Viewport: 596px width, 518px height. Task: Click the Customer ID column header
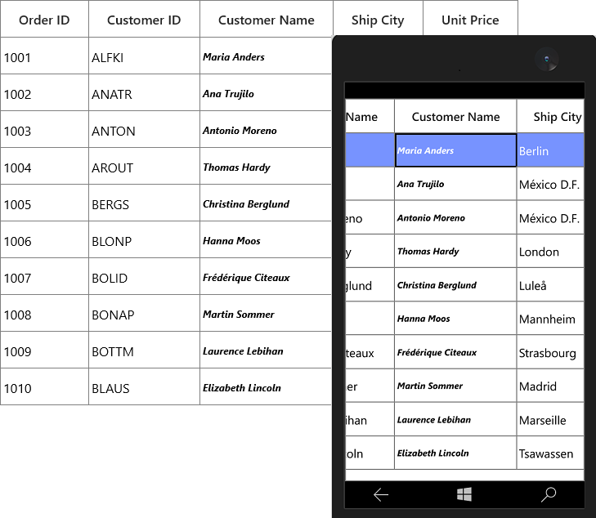click(144, 20)
